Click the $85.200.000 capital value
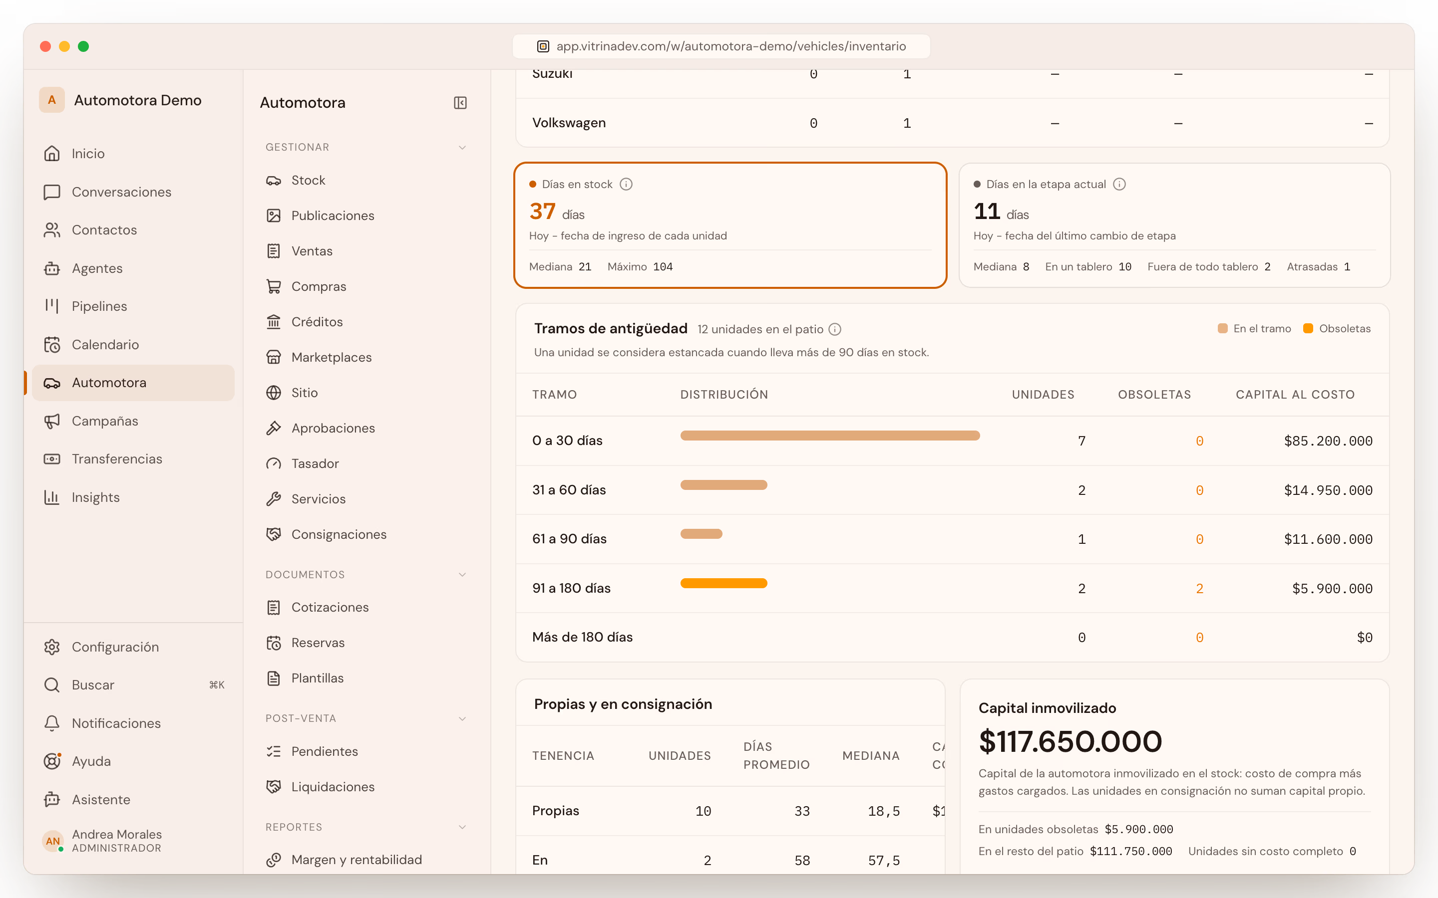The image size is (1438, 898). click(1328, 441)
